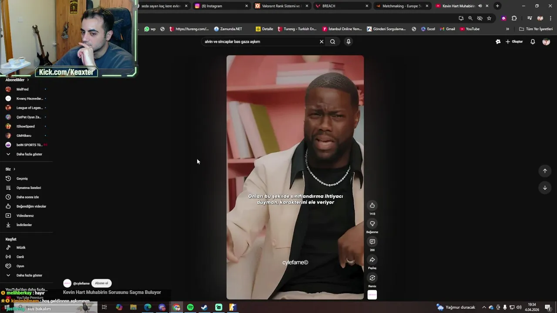Screen dimensions: 557x313
Task: Open the short's sound thumbnail below Remix
Action: (x=372, y=295)
